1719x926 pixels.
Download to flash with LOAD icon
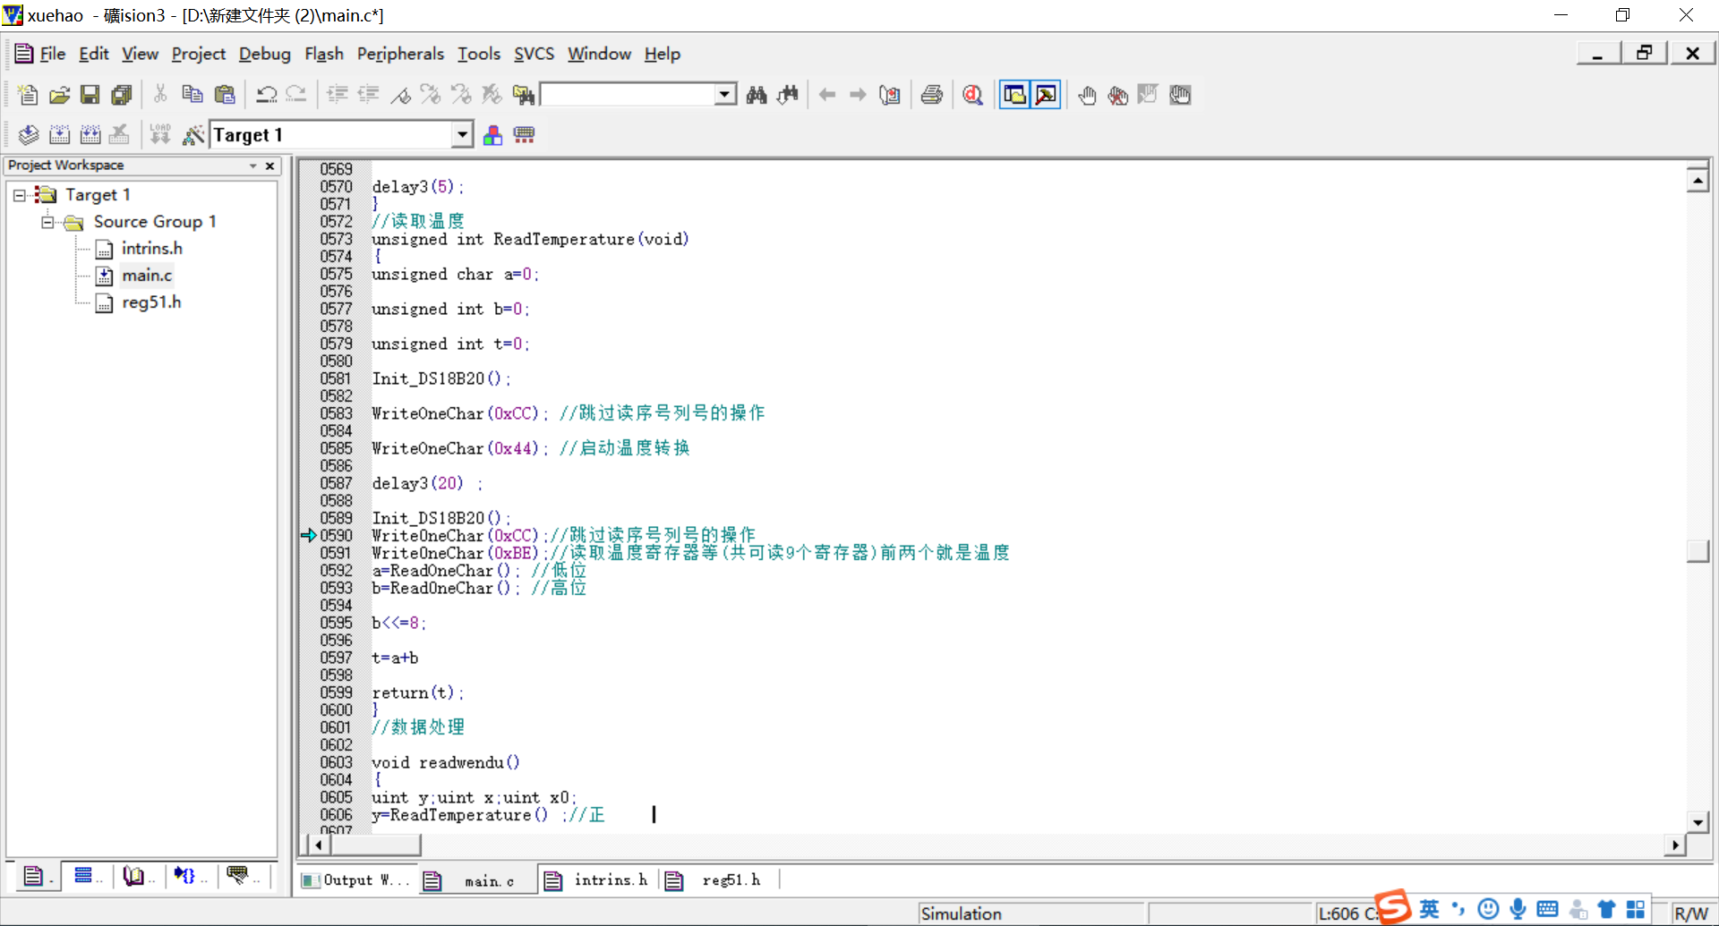[160, 135]
